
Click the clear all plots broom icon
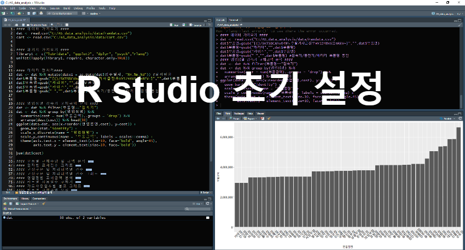(269, 118)
